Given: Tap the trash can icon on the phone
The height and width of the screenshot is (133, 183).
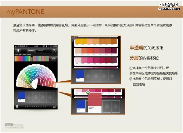Looking at the screenshot, I should (17, 106).
